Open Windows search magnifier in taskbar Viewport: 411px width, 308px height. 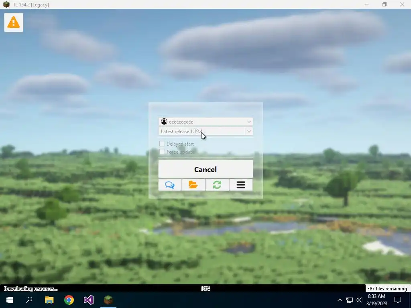(29, 300)
